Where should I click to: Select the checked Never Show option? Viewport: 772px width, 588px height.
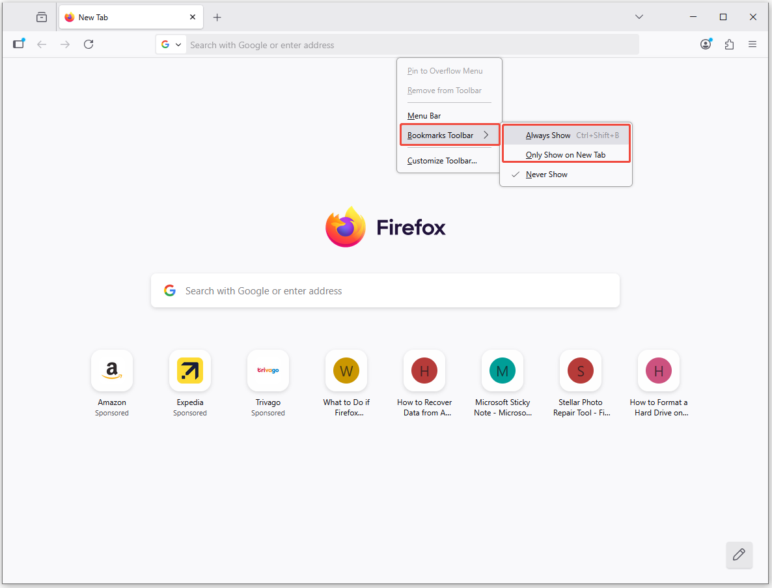[547, 174]
